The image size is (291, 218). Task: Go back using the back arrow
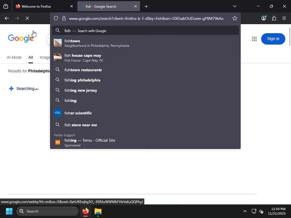7,18
